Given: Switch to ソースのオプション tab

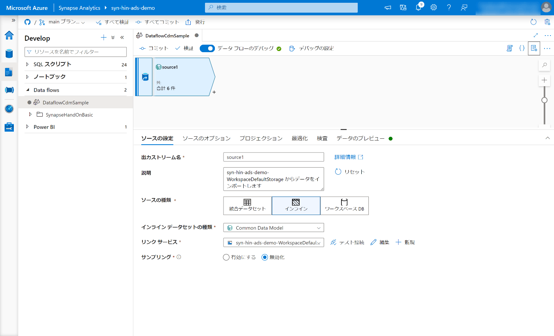Looking at the screenshot, I should [x=206, y=138].
